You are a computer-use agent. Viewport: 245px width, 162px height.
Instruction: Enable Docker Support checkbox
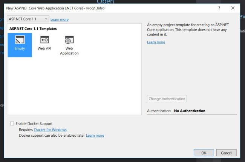pos(12,123)
